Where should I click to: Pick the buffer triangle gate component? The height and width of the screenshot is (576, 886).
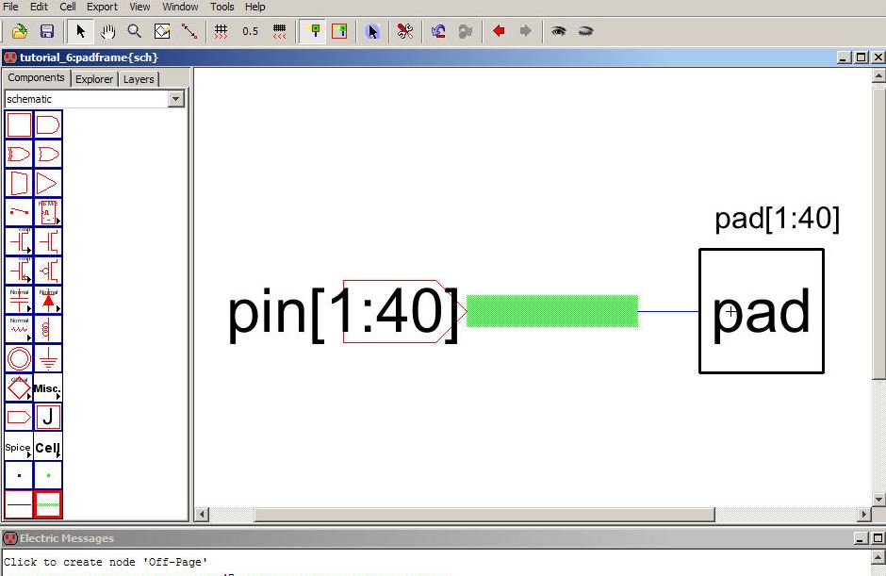(48, 183)
